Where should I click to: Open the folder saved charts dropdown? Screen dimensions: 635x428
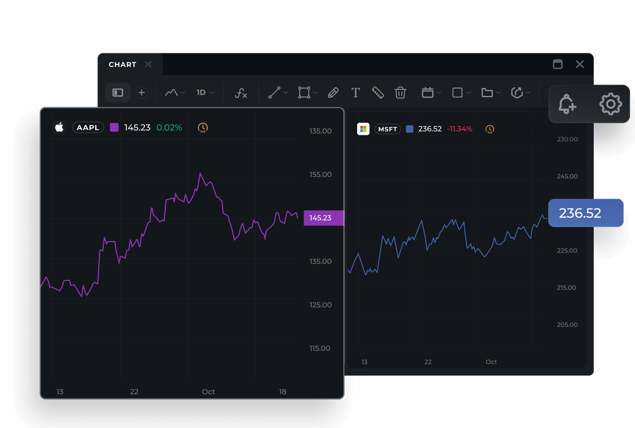pos(491,93)
